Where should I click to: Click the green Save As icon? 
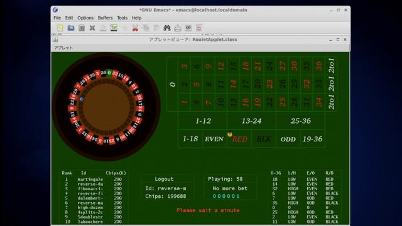click(x=114, y=28)
